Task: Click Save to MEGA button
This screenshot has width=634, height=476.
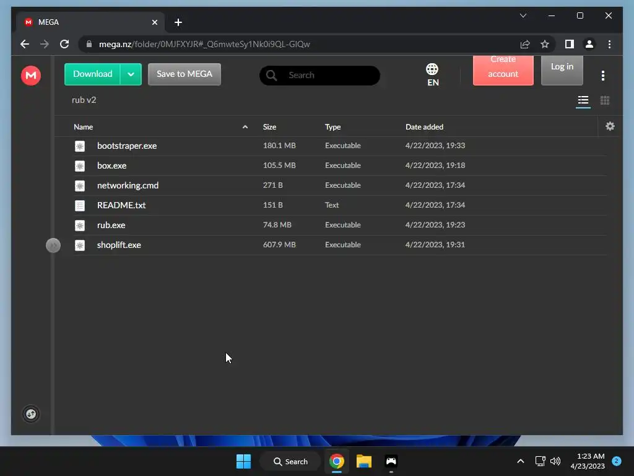Action: (185, 74)
